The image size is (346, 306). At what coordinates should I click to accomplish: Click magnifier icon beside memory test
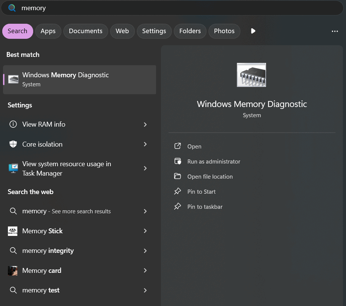[x=13, y=290]
